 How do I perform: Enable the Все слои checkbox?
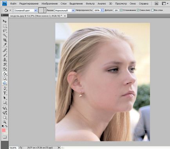tap(152, 10)
